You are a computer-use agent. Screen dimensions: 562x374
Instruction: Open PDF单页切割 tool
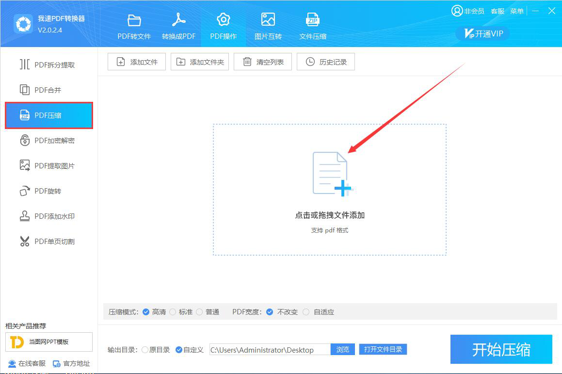[49, 241]
